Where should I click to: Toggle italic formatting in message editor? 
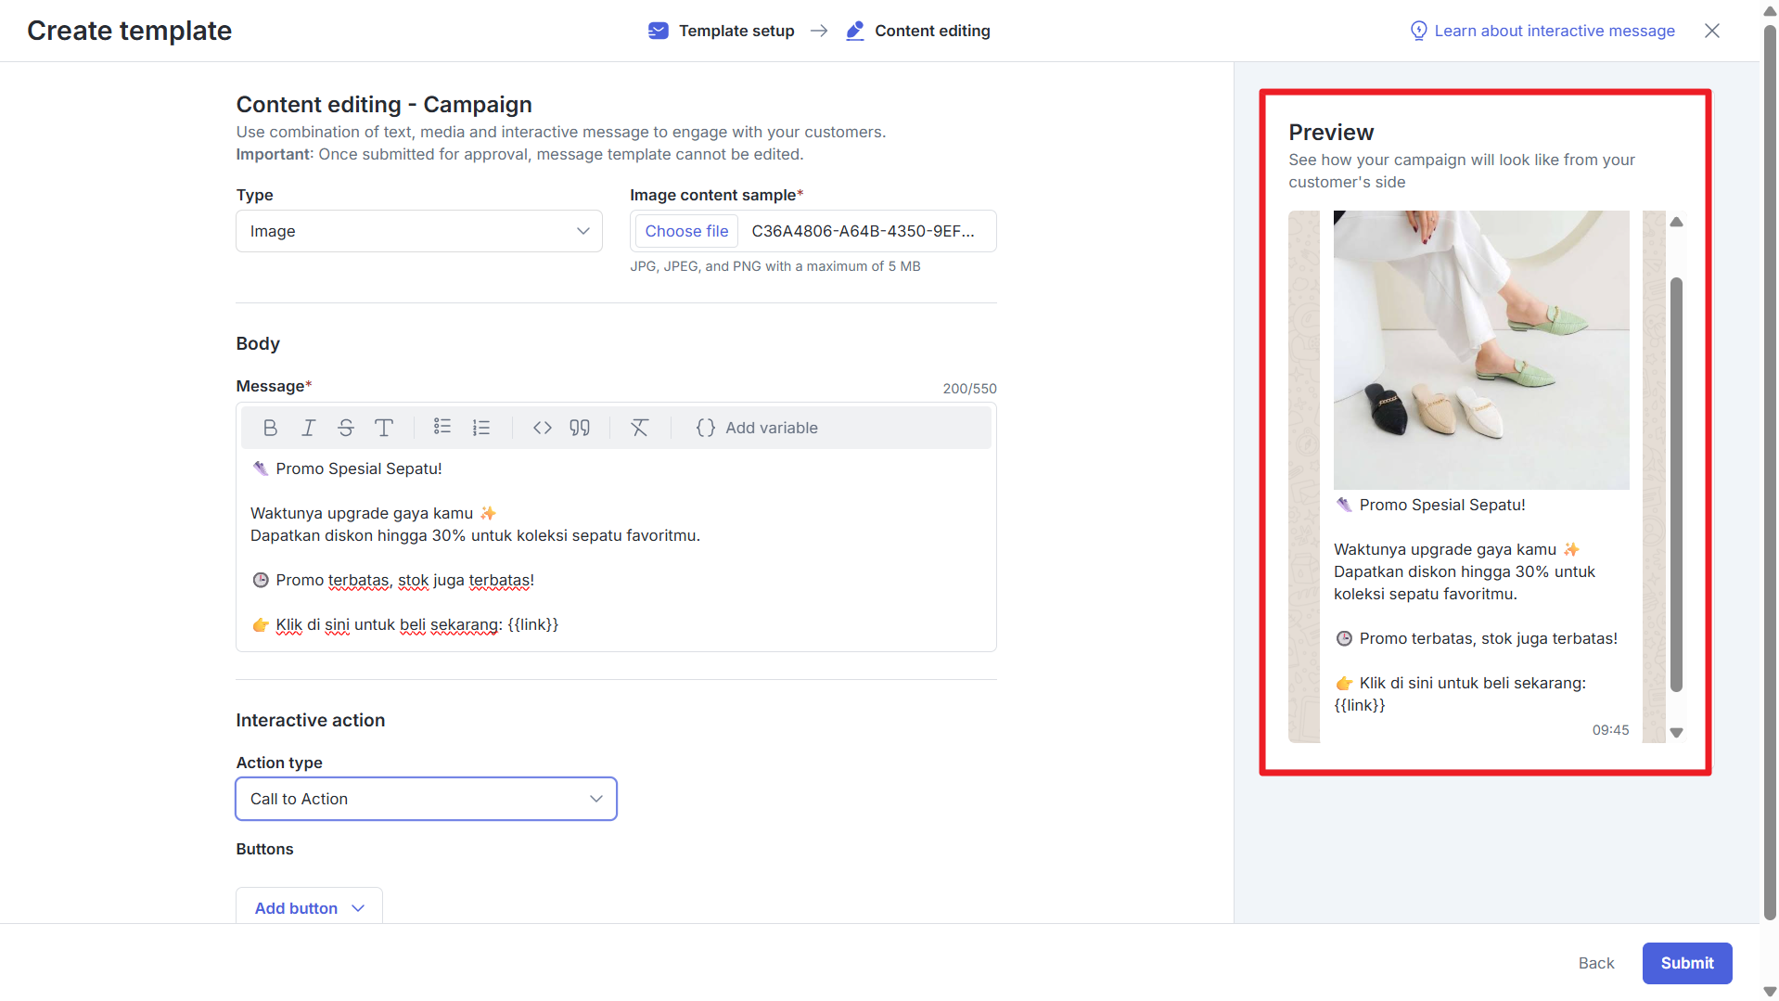click(308, 428)
